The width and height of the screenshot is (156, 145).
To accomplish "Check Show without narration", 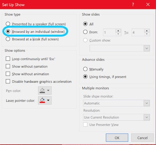I will [x=8, y=66].
